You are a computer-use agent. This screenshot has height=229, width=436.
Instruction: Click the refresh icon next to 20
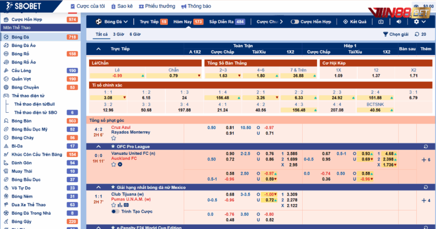(417, 34)
